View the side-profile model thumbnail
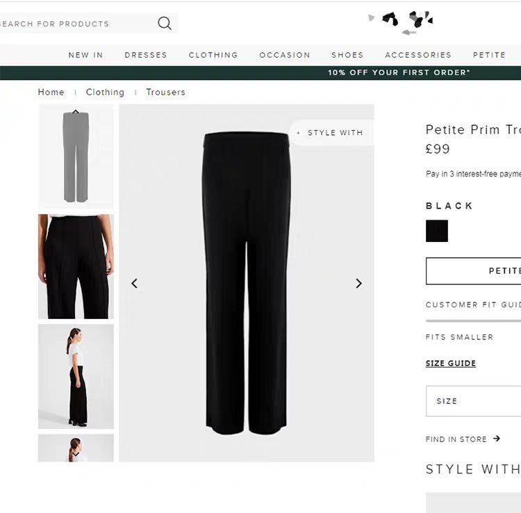The width and height of the screenshot is (521, 513). click(76, 376)
